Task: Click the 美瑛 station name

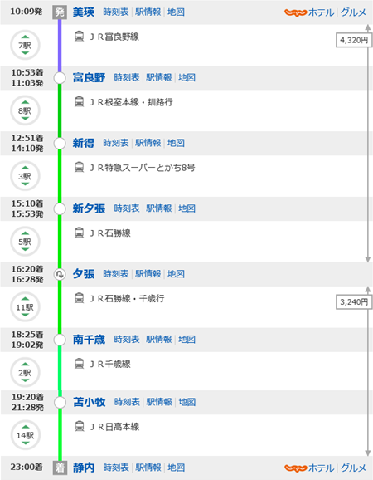Action: 84,12
